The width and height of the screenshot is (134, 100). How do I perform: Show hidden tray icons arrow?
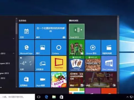[127, 97]
